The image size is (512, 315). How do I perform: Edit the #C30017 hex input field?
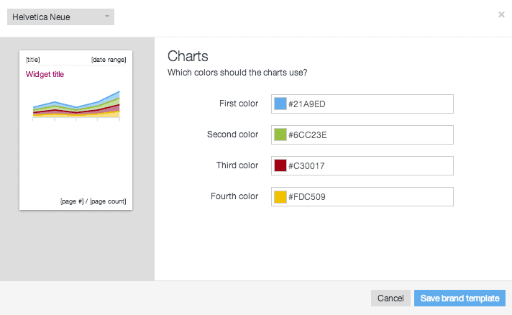pos(362,165)
